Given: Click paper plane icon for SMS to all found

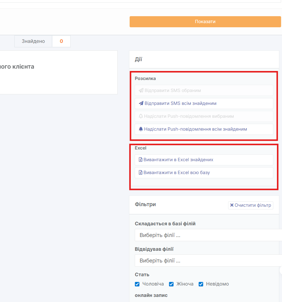Looking at the screenshot, I should coord(141,103).
